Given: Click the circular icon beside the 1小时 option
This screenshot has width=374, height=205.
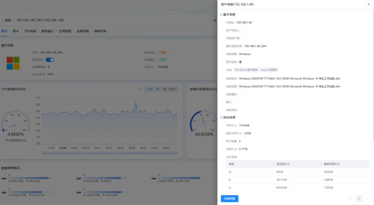Looking at the screenshot, I should tap(140, 89).
